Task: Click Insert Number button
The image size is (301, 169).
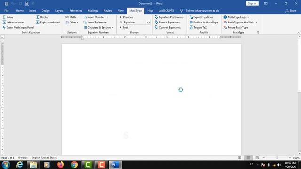Action: (x=94, y=17)
